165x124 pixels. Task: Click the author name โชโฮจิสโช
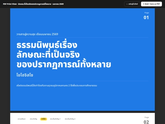pyautogui.click(x=25, y=75)
